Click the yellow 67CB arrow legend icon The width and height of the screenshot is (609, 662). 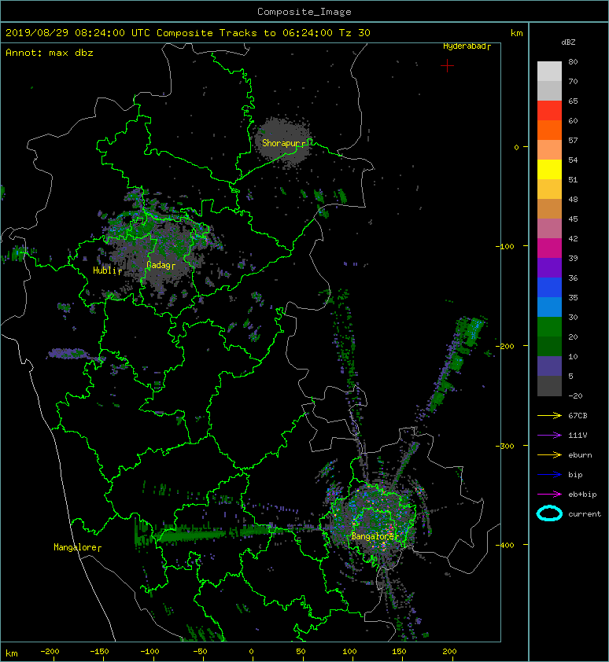point(549,415)
